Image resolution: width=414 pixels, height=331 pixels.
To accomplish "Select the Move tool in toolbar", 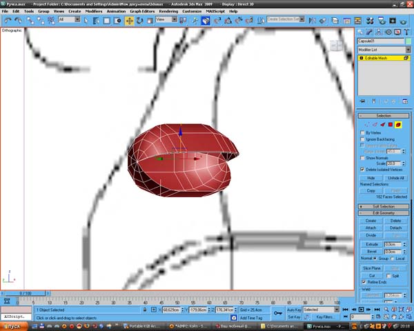I will 129,20.
